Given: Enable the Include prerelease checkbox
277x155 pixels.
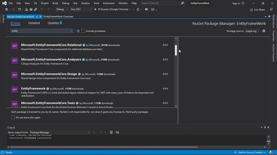Looking at the screenshot, I should pos(84,31).
